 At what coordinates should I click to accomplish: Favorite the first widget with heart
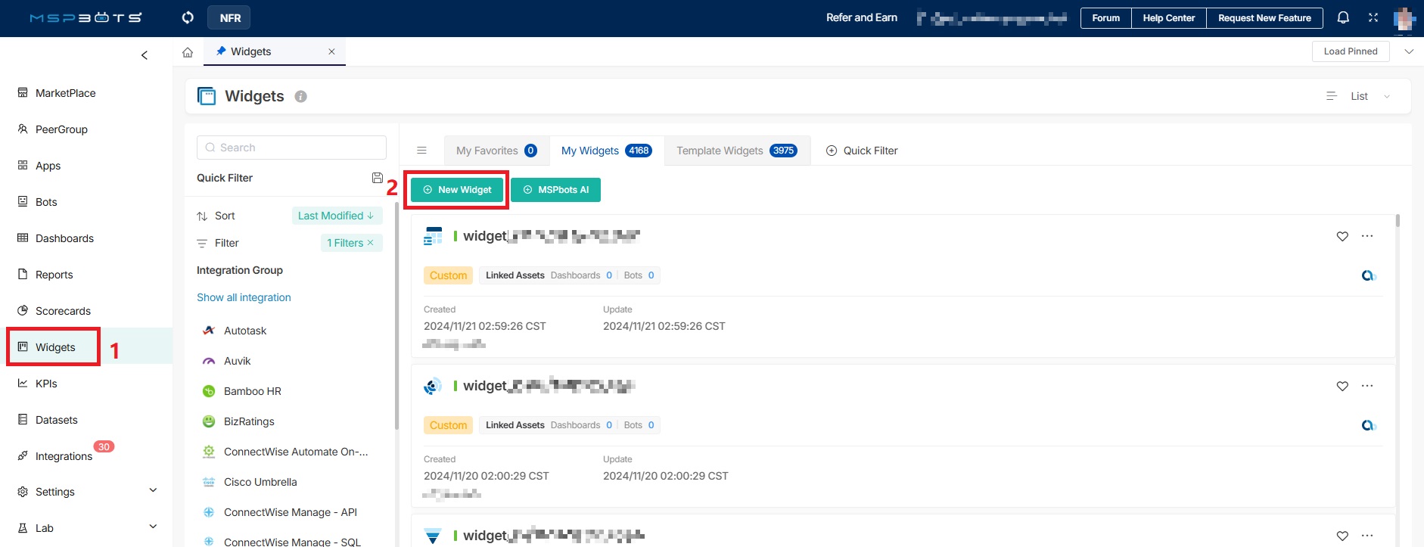point(1342,236)
